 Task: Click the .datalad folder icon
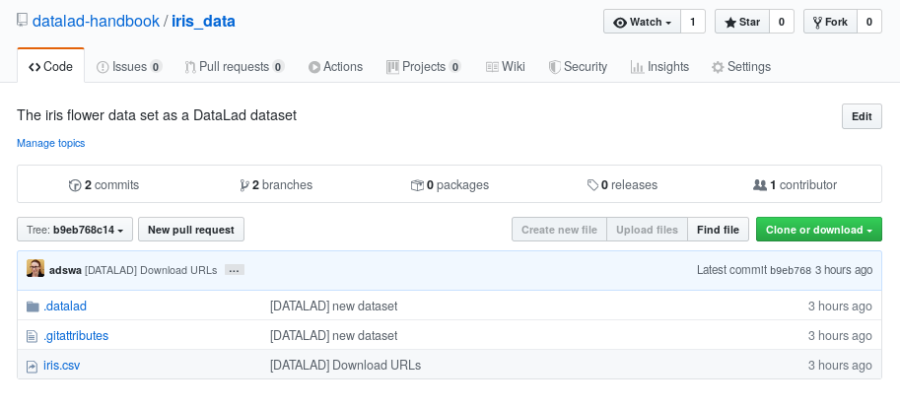[x=33, y=307]
